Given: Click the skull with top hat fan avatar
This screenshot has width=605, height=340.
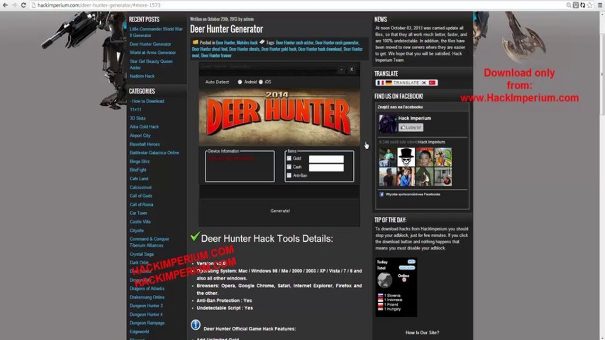Looking at the screenshot, I should tap(406, 157).
